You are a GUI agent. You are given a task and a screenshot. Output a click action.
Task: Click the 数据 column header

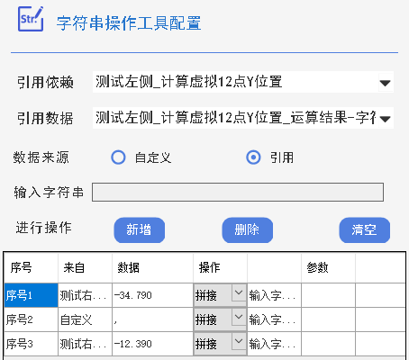pyautogui.click(x=152, y=267)
